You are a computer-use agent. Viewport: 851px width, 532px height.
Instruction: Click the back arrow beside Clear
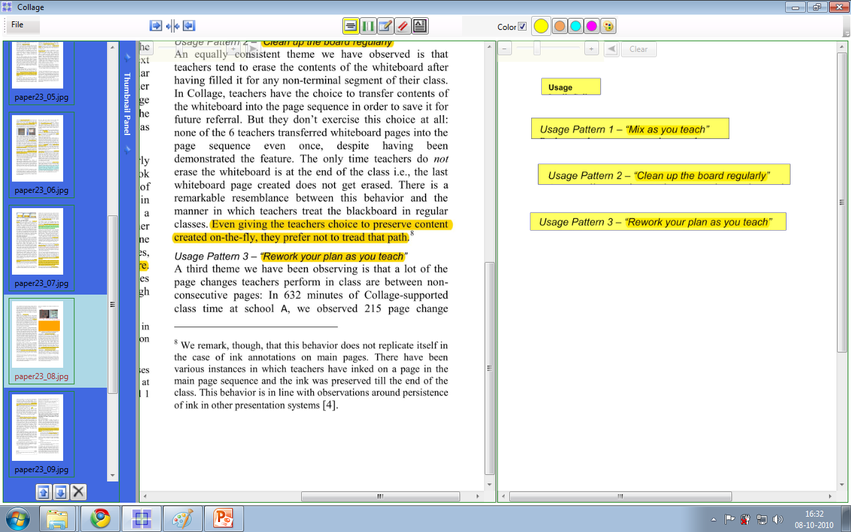(x=611, y=49)
